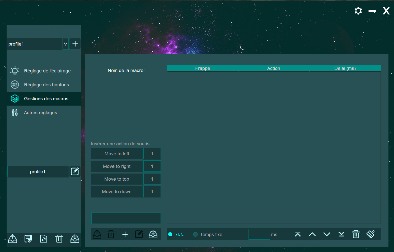The image size is (394, 252).
Task: Add a new profile with the plus button
Action: [x=75, y=44]
